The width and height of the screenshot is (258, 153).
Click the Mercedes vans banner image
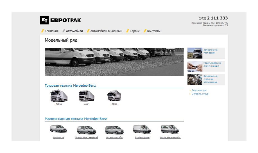(114, 62)
